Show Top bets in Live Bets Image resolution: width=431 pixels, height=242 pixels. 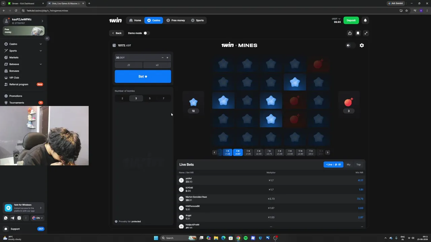(x=359, y=164)
